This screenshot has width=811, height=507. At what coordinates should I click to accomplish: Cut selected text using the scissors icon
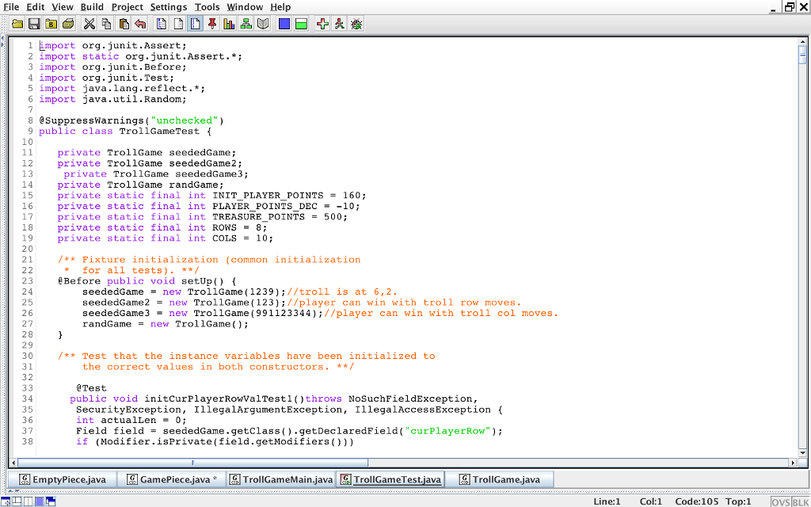click(89, 24)
